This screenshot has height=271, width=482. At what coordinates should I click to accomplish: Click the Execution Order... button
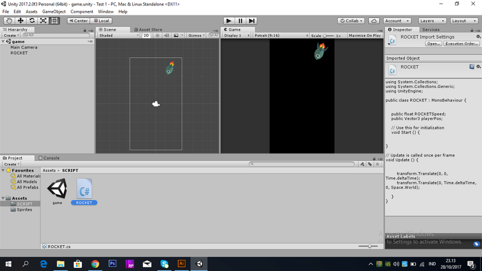click(462, 43)
